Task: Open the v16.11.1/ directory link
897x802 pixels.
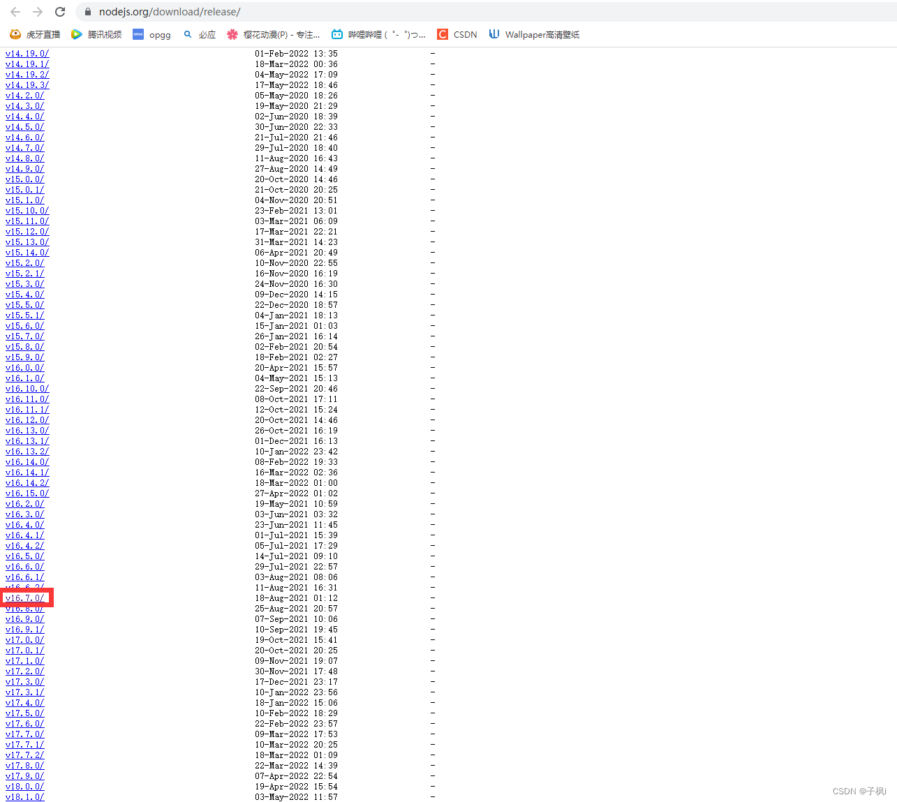Action: pyautogui.click(x=27, y=410)
